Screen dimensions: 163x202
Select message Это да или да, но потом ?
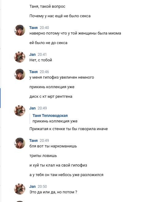pos(53,192)
